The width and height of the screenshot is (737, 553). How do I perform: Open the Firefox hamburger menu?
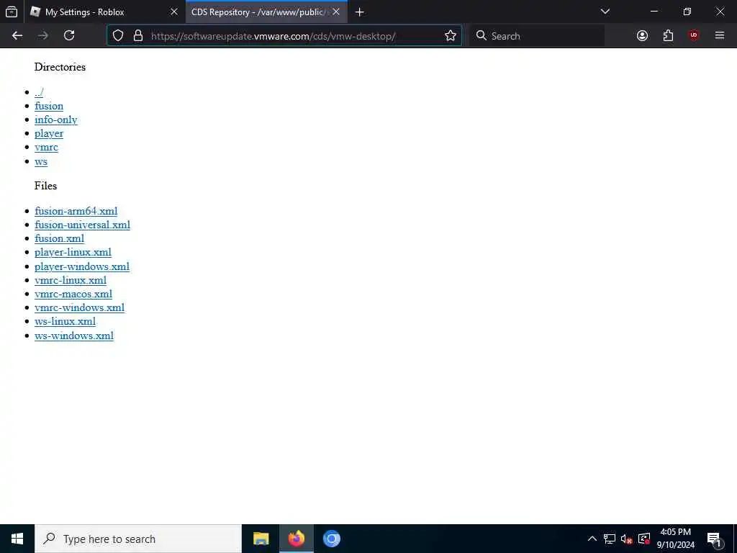coord(720,36)
